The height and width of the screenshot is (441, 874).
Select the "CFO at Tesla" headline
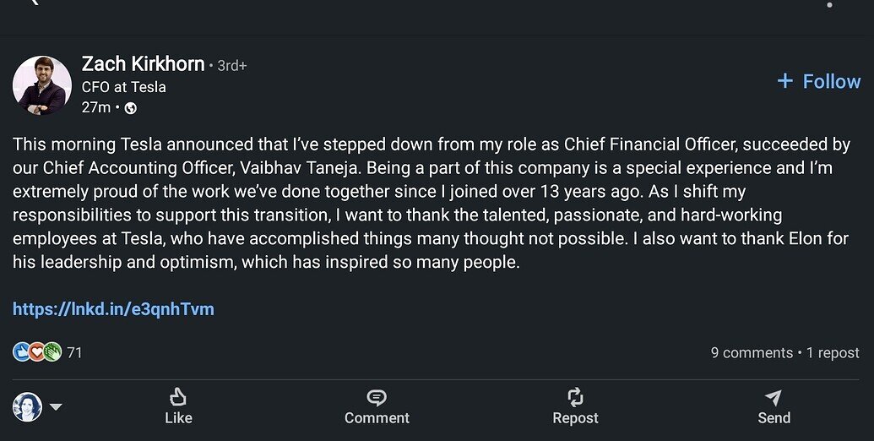pos(123,87)
